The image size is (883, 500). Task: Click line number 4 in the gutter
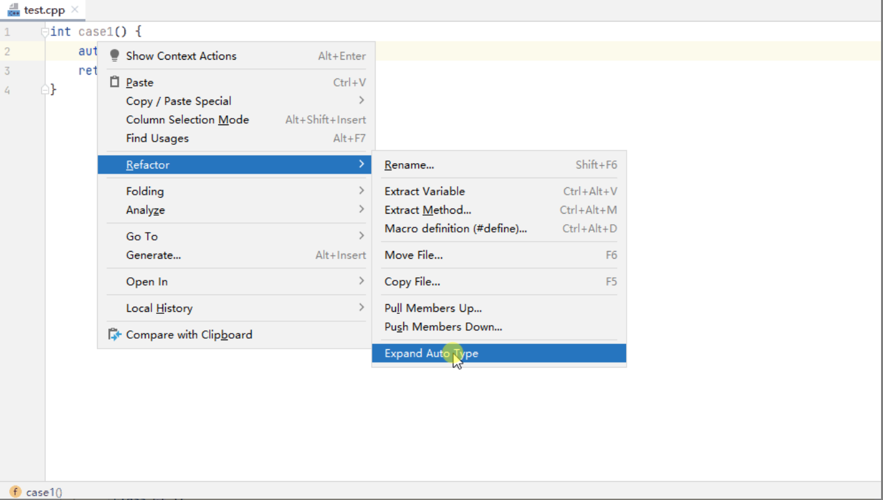click(7, 90)
